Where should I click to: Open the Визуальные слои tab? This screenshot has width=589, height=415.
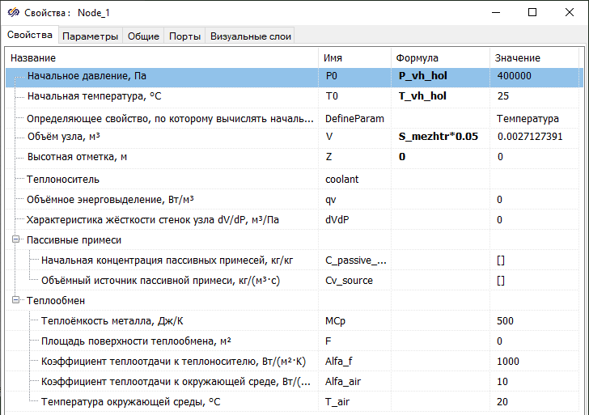(x=250, y=36)
